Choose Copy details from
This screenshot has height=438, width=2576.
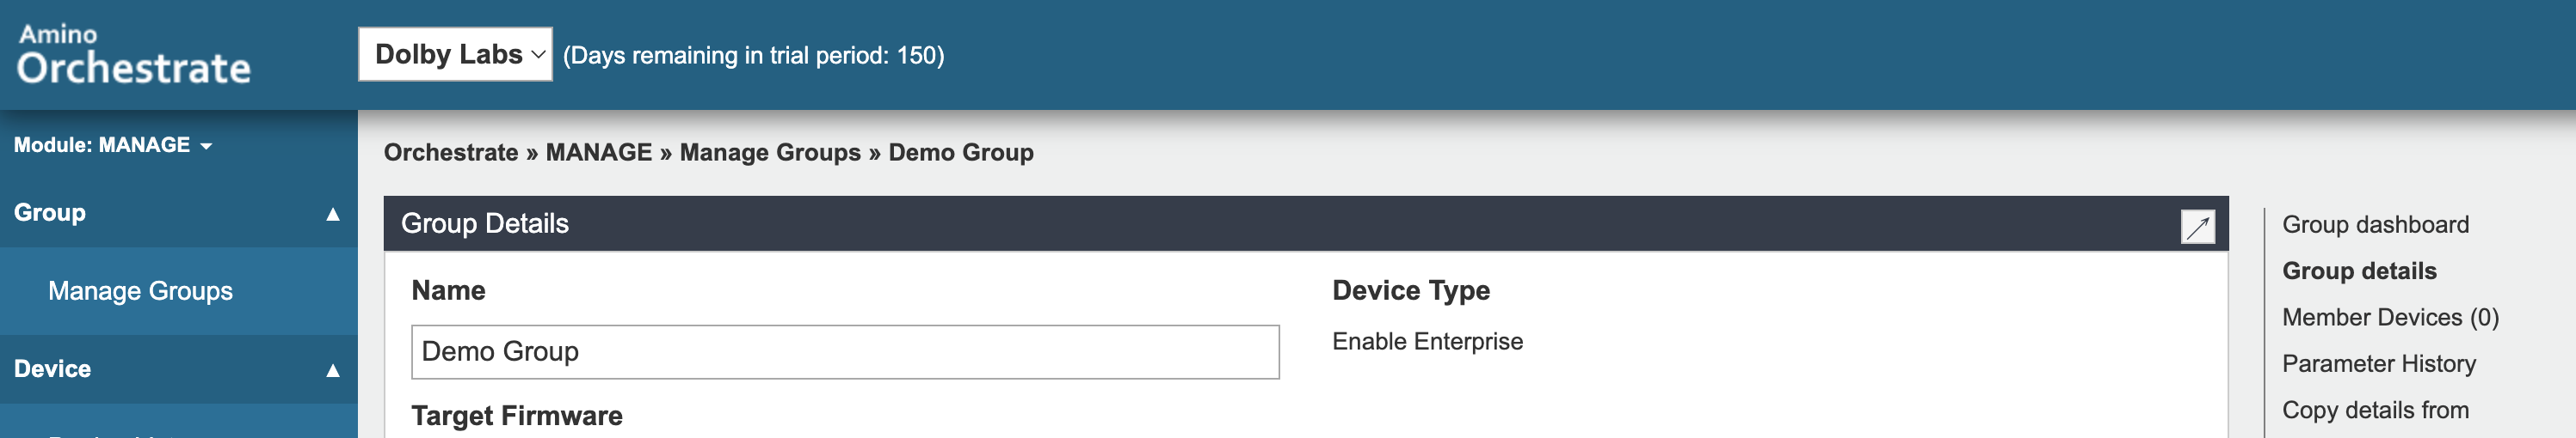[x=2374, y=410]
